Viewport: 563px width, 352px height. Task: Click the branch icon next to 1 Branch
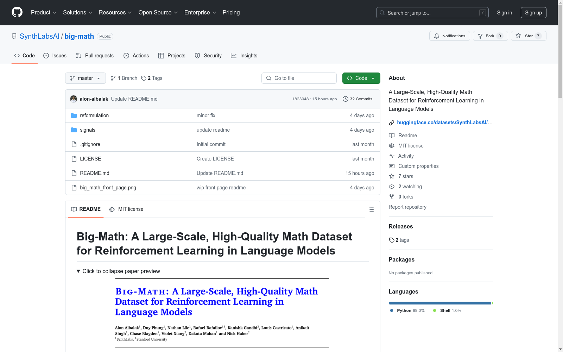(113, 78)
